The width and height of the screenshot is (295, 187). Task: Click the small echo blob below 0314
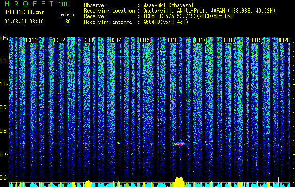(x=119, y=143)
